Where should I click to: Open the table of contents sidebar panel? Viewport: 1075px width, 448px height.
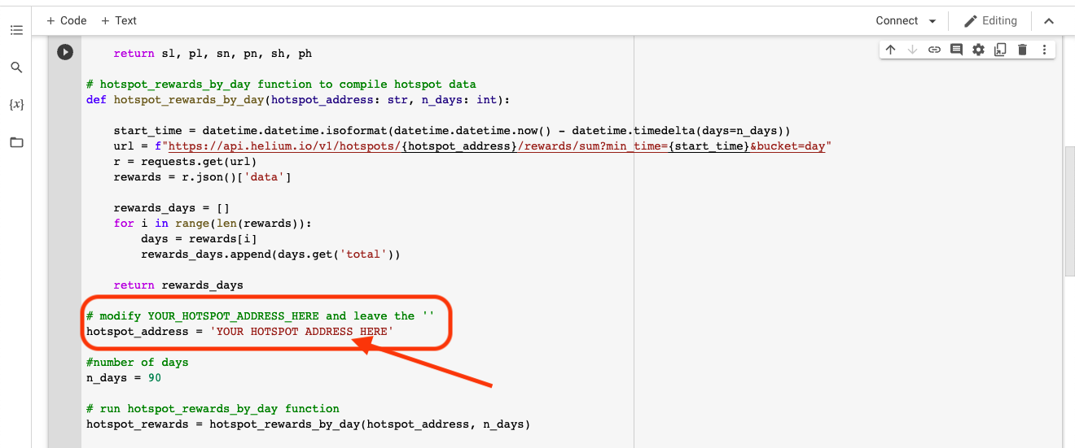coord(16,30)
